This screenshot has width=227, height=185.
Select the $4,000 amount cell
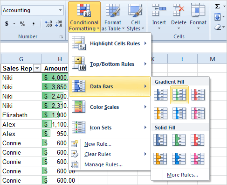(x=55, y=78)
